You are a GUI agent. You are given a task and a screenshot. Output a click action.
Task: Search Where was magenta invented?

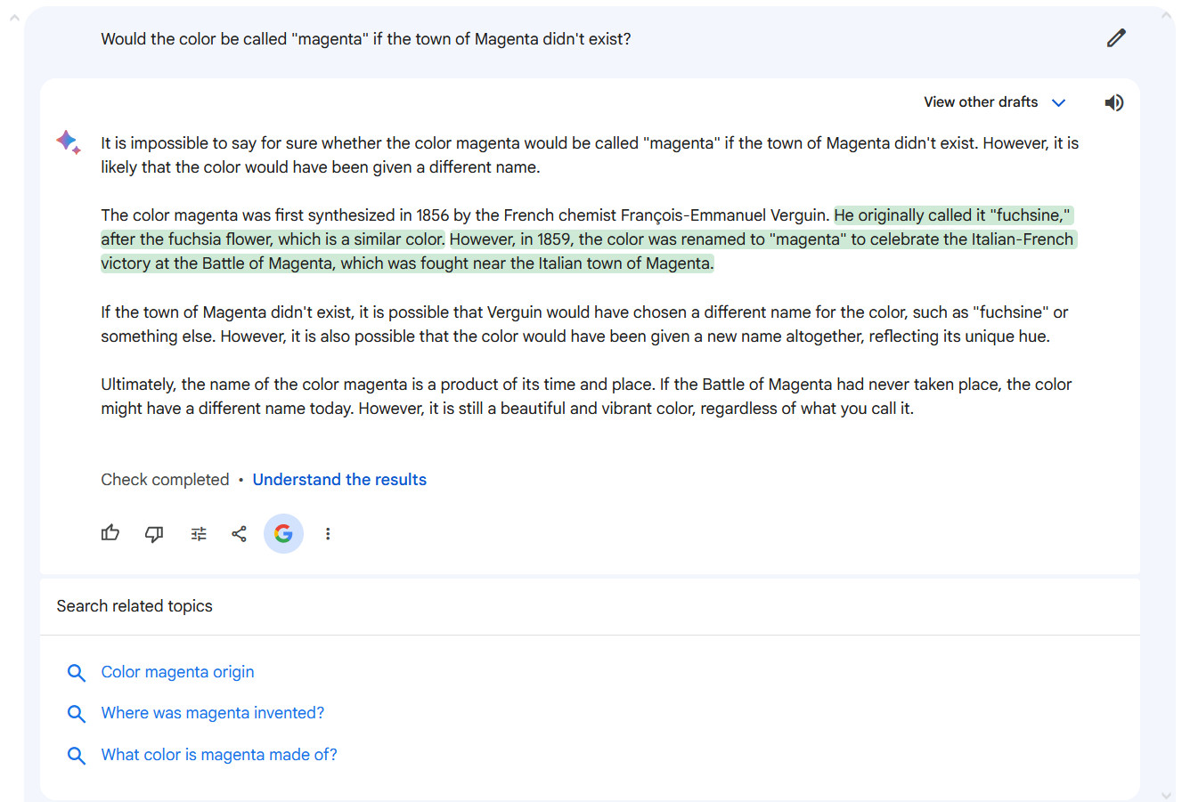point(212,713)
